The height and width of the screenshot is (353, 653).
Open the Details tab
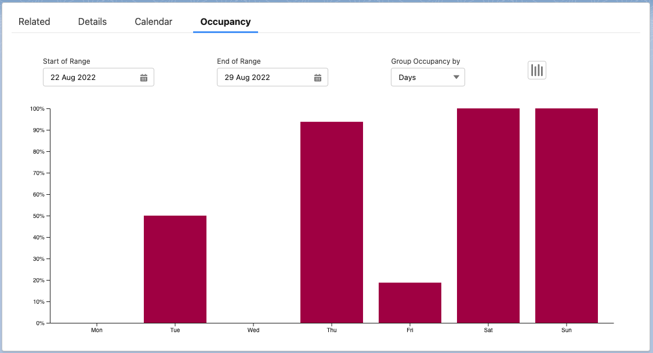[x=92, y=21]
